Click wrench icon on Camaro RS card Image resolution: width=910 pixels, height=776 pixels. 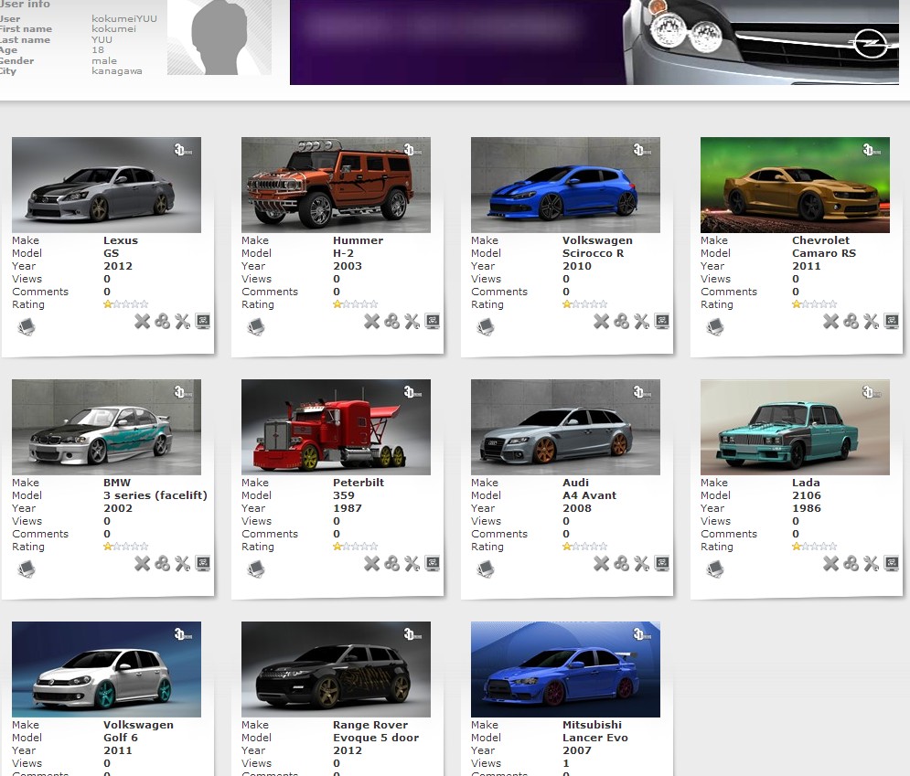point(871,322)
